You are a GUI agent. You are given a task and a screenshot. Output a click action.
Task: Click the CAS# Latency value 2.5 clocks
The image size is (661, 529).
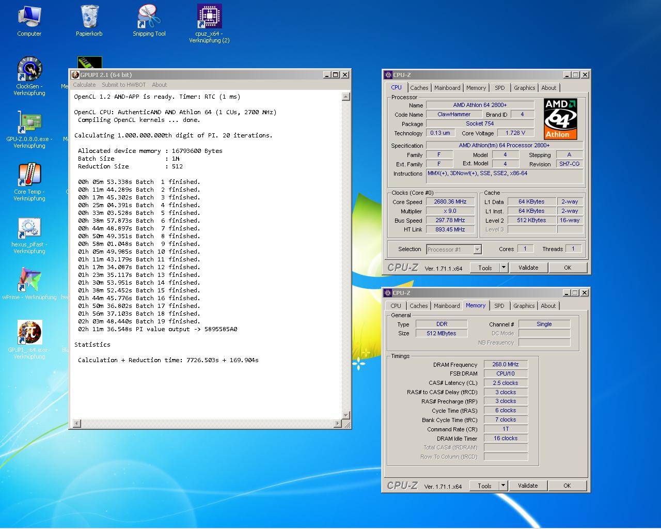click(506, 383)
